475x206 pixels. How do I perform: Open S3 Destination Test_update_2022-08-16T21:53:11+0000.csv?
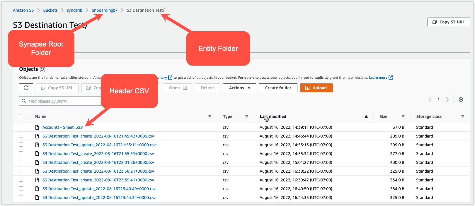tap(99, 145)
